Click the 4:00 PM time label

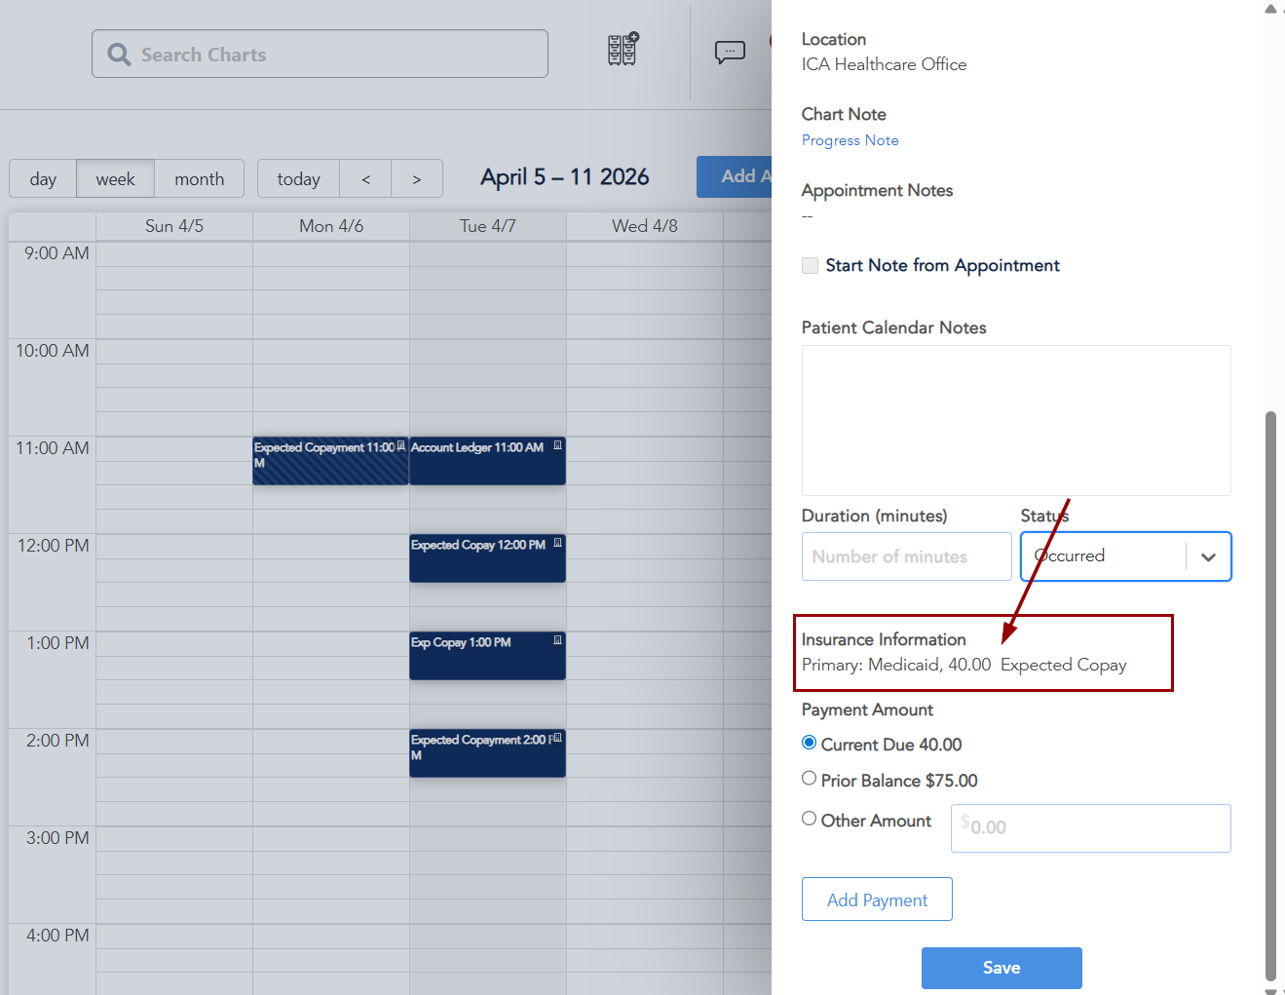[x=57, y=936]
